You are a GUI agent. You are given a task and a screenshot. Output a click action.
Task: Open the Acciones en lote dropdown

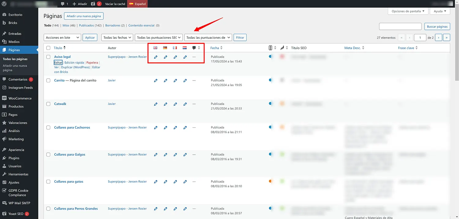pyautogui.click(x=62, y=38)
